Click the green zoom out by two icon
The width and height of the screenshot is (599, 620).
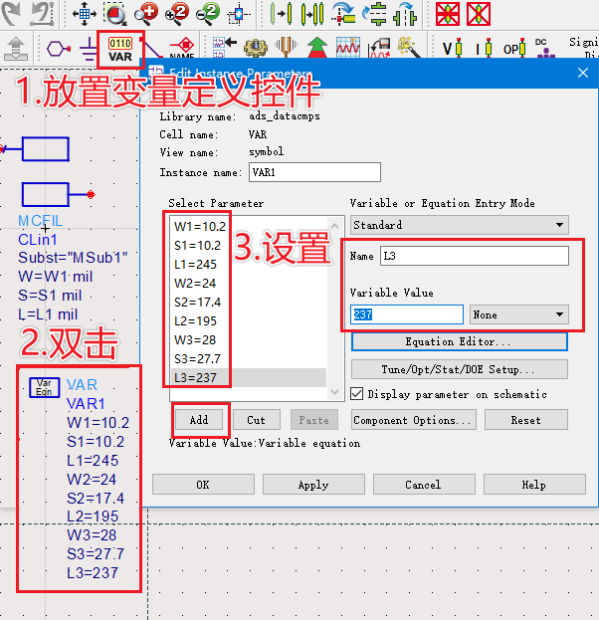point(208,14)
